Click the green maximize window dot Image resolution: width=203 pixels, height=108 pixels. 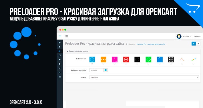pos(65,30)
